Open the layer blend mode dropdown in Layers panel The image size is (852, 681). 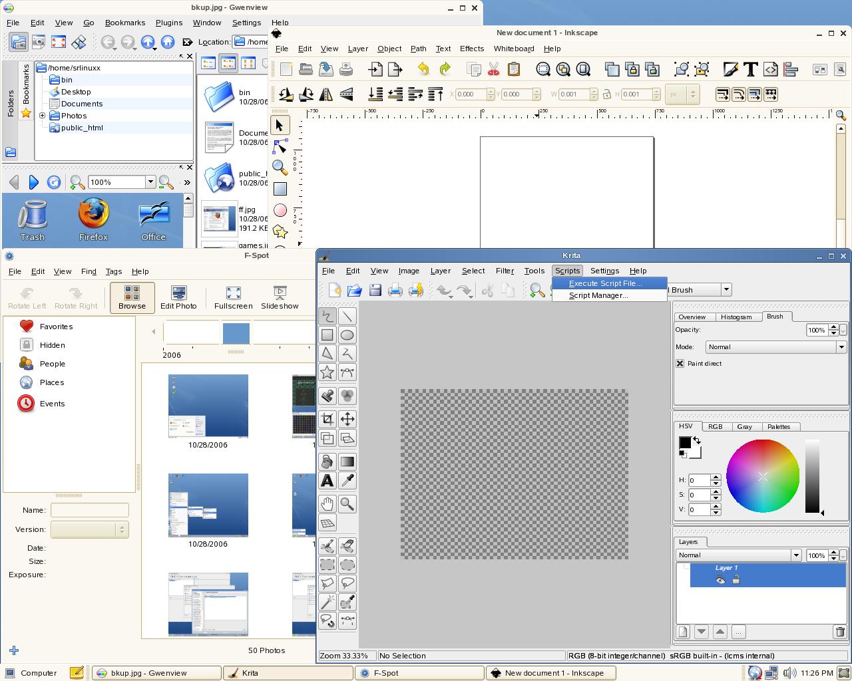pos(739,555)
